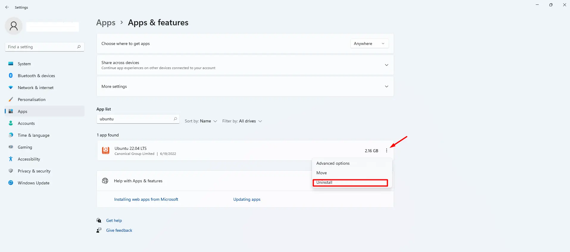This screenshot has height=252, width=570.
Task: Close the Settings window
Action: point(565,5)
